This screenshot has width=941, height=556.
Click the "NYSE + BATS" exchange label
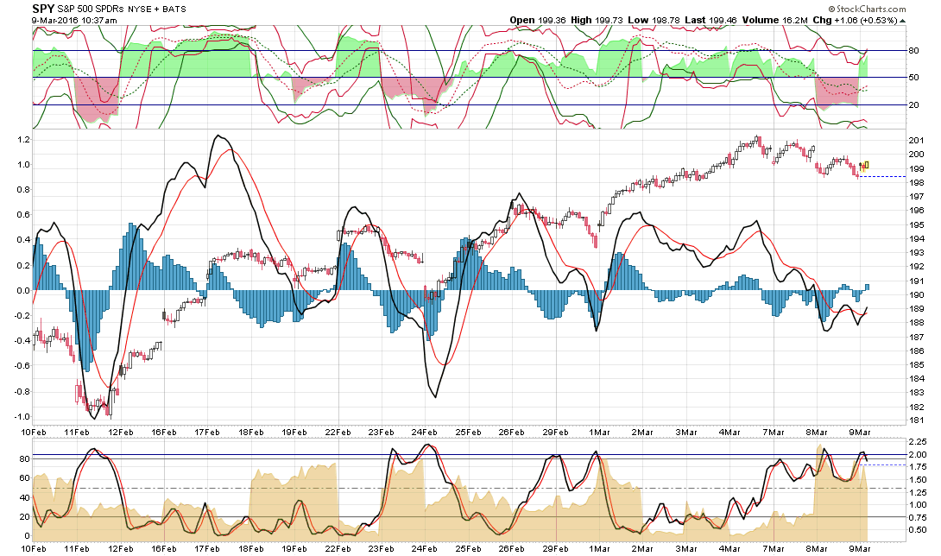pyautogui.click(x=157, y=9)
